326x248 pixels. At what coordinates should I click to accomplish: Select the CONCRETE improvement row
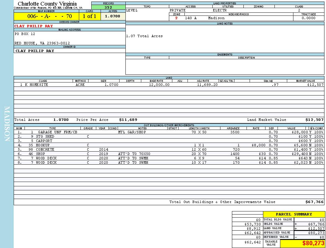pos(45,149)
